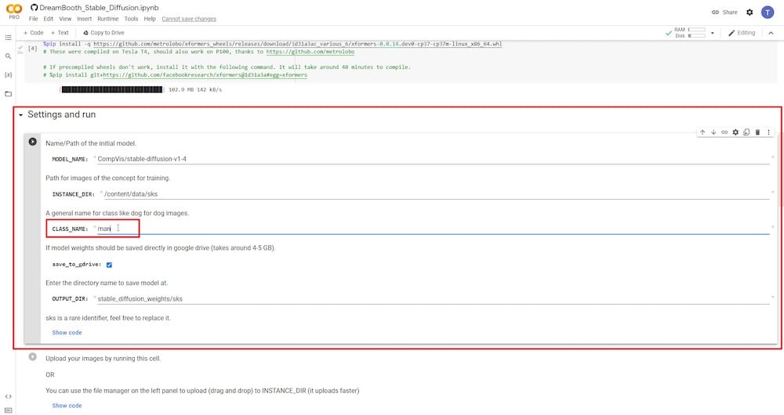Screen dimensions: 784x415
Task: Click the Colab PRO logo
Action: [x=14, y=12]
